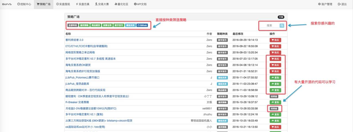Open the 实盘仿真 tab
Viewport: 353px width, 132px height.
(x=82, y=4)
